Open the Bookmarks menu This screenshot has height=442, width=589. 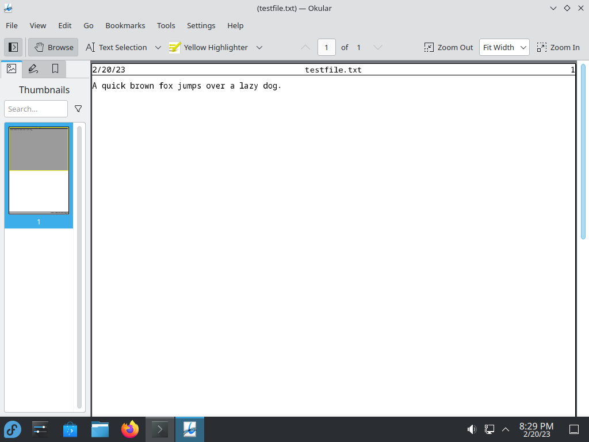(125, 25)
